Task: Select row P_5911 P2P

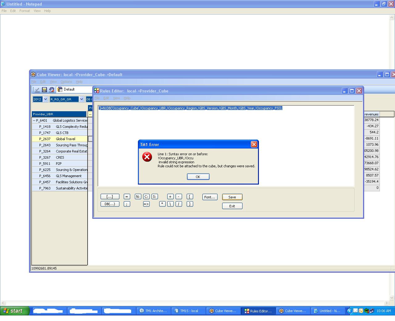Action: [x=60, y=164]
